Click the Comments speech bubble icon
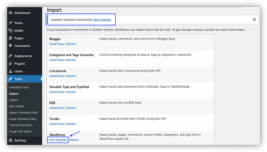Screen dimensions: 267x152 (x=10, y=46)
